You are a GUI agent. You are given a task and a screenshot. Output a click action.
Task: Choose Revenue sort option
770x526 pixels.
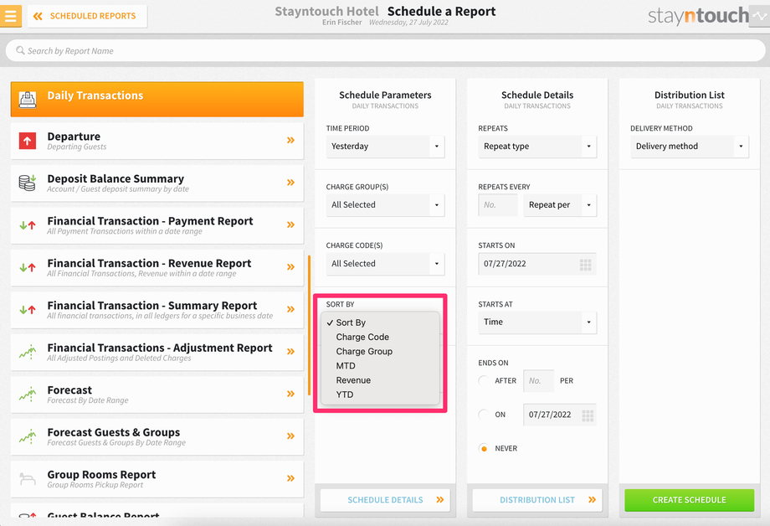pos(380,380)
